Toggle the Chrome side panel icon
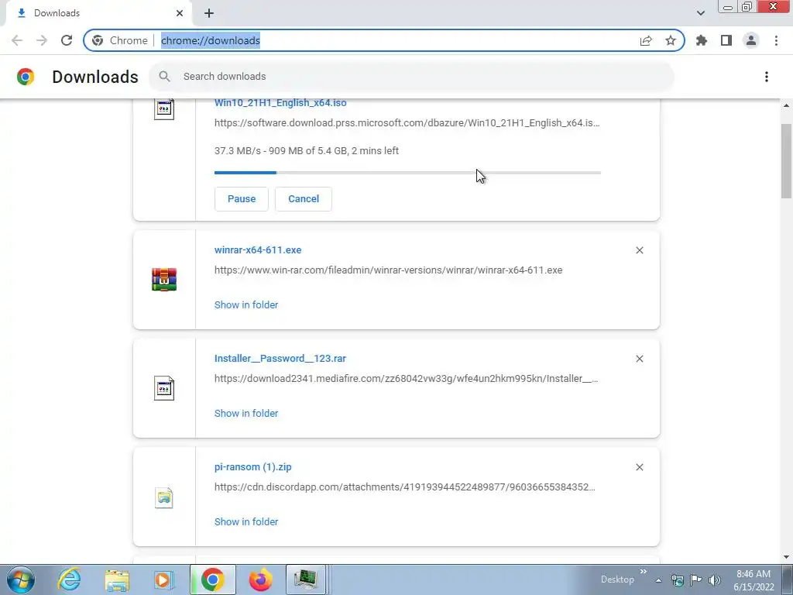 click(726, 40)
